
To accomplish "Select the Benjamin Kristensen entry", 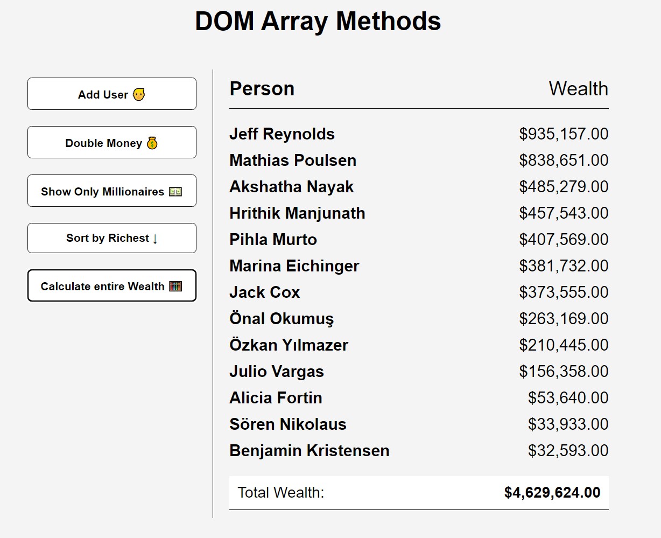I will click(x=419, y=451).
